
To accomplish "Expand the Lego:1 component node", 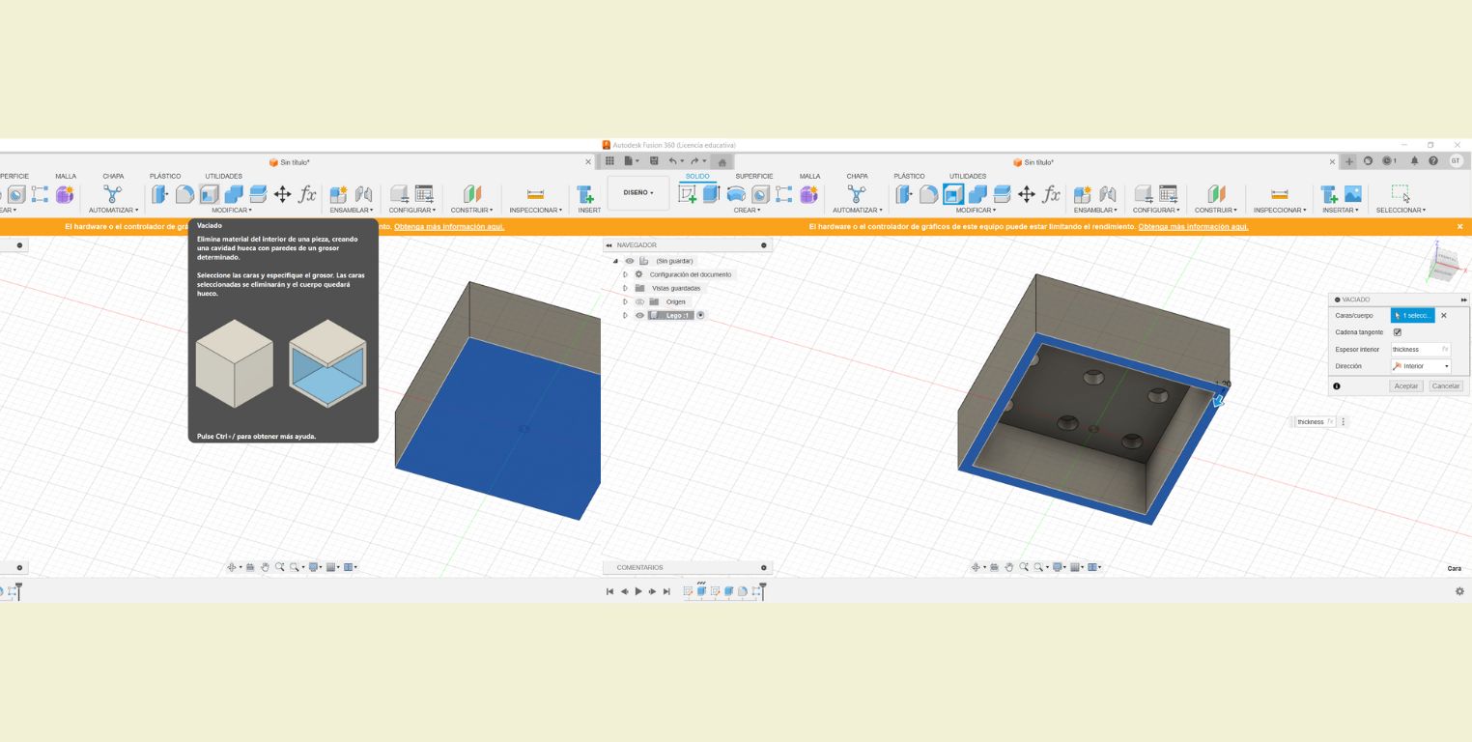I will [625, 315].
